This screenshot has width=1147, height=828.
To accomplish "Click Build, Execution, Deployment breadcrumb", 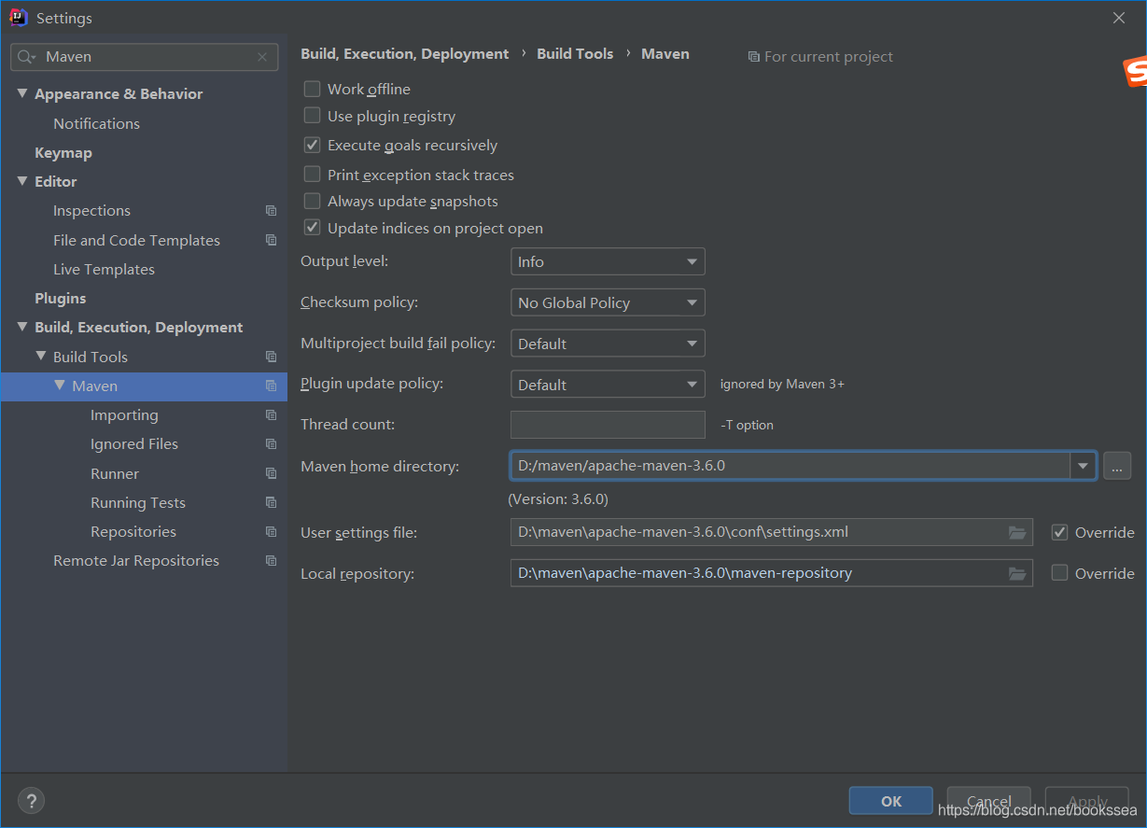I will point(405,54).
